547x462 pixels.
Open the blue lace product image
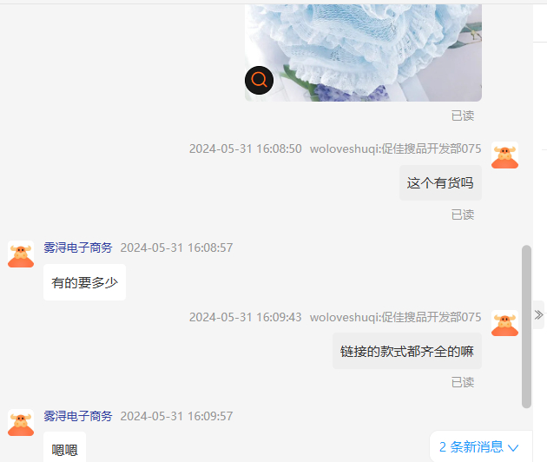point(363,52)
